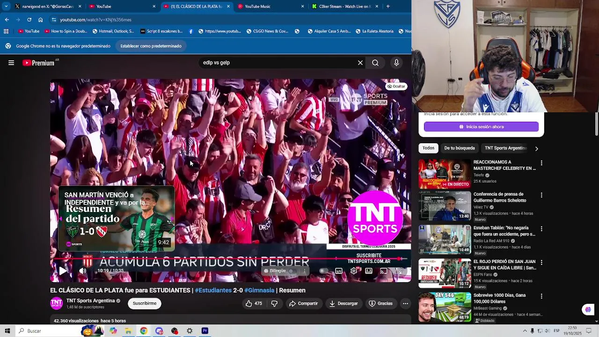The image size is (599, 337).
Task: Select the 'De tu búsqueda' chip
Action: click(460, 148)
